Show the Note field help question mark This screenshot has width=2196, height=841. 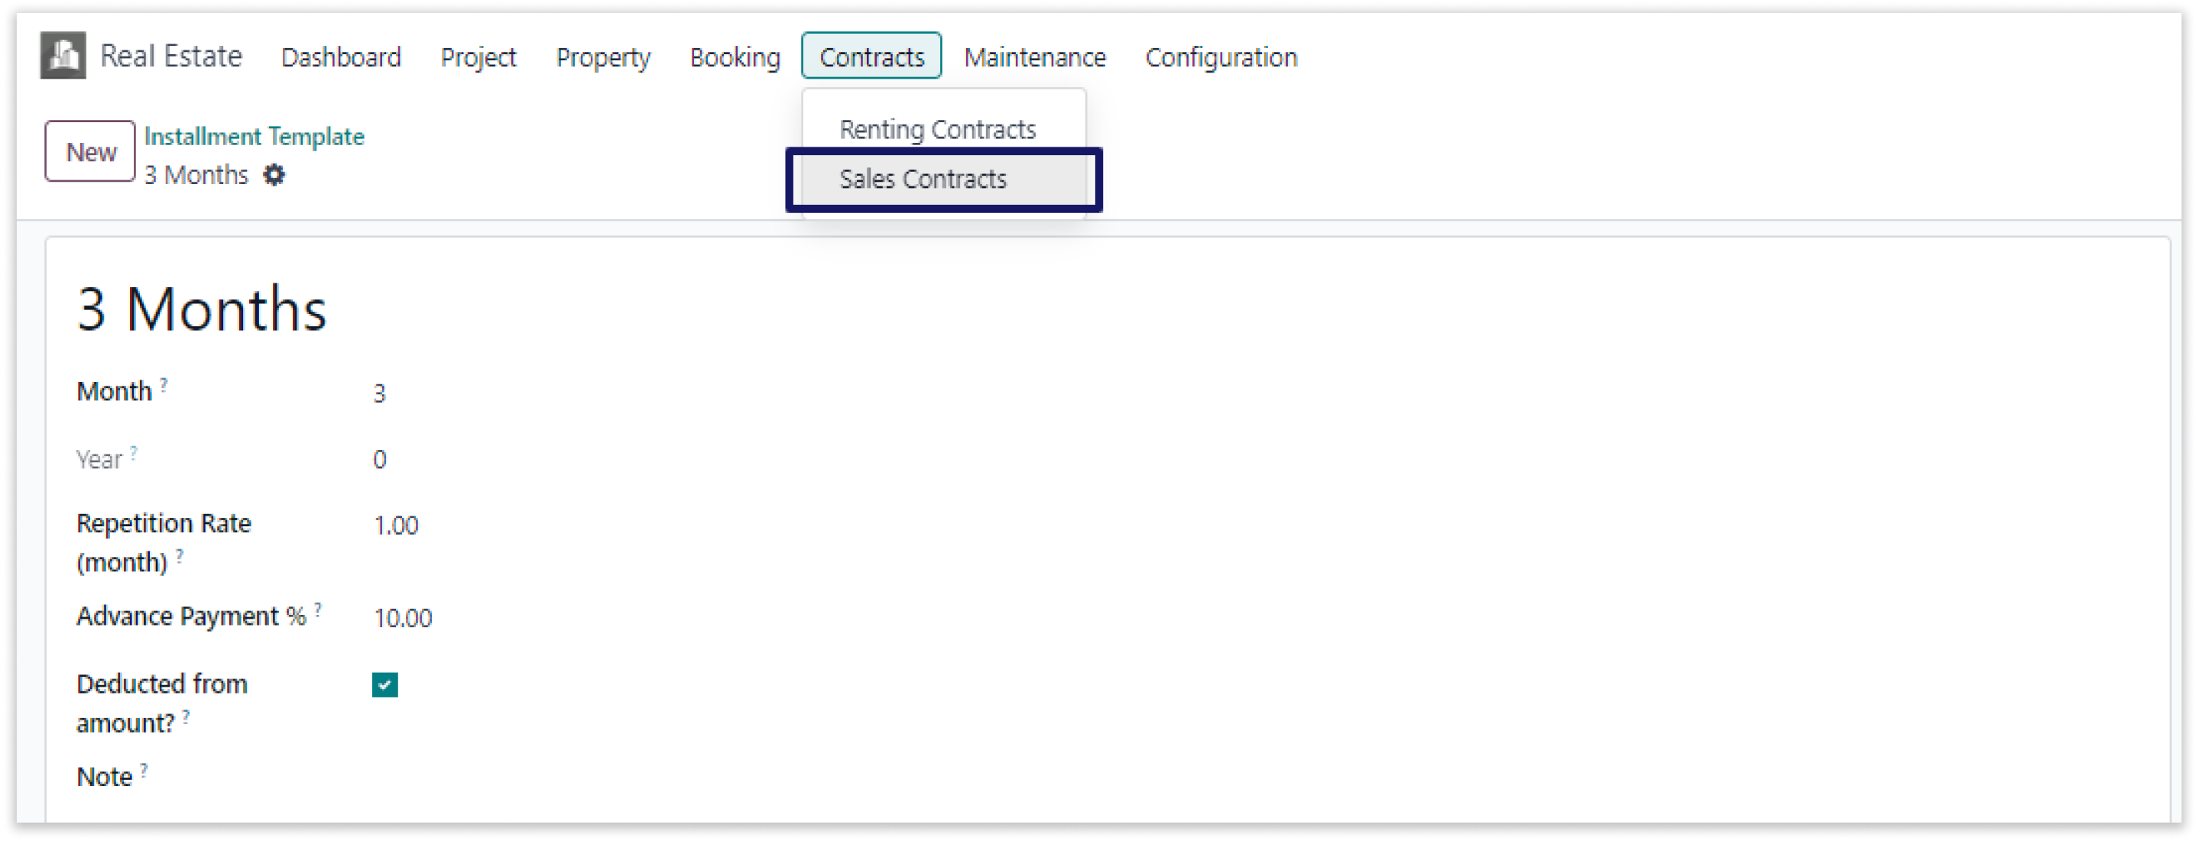click(x=144, y=770)
